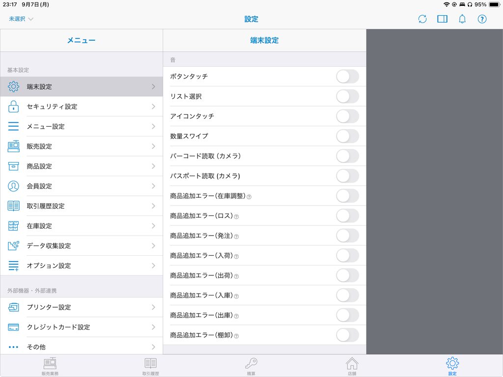Click the 販売設定 register icon
Screen dimensions: 503x377
coord(13,146)
